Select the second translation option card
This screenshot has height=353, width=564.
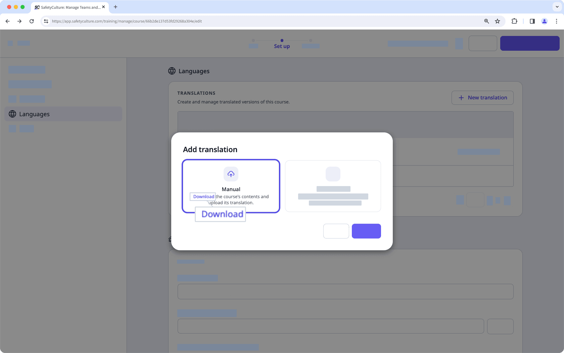click(x=333, y=186)
